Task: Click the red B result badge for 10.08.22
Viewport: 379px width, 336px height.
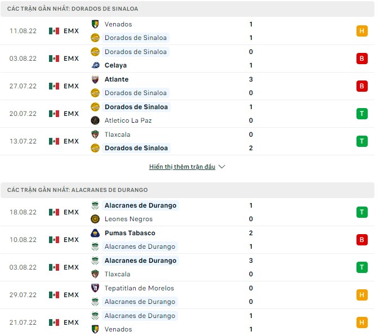Action: [362, 240]
